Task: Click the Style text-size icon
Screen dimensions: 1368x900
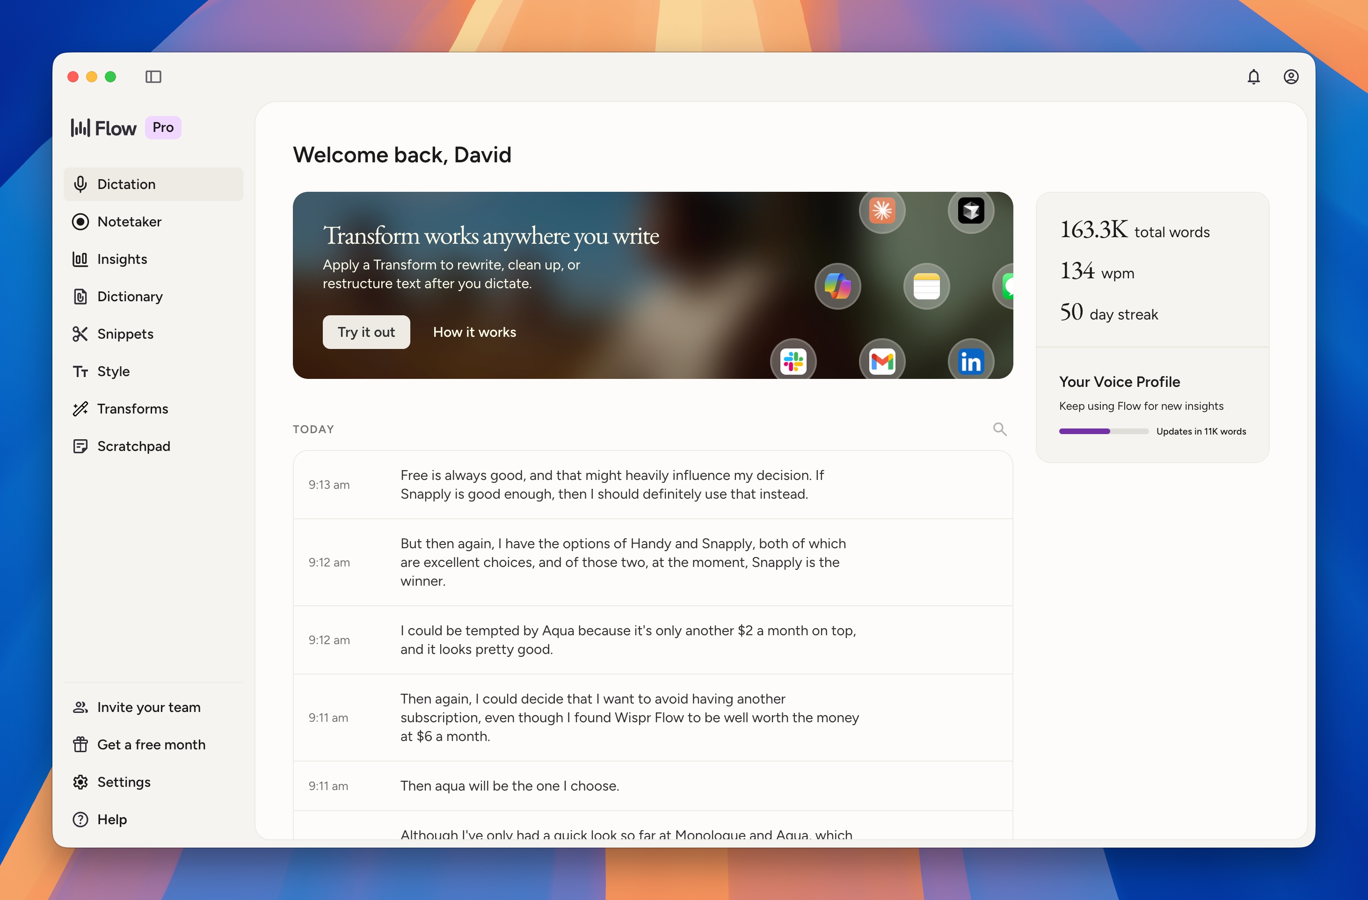Action: [80, 371]
